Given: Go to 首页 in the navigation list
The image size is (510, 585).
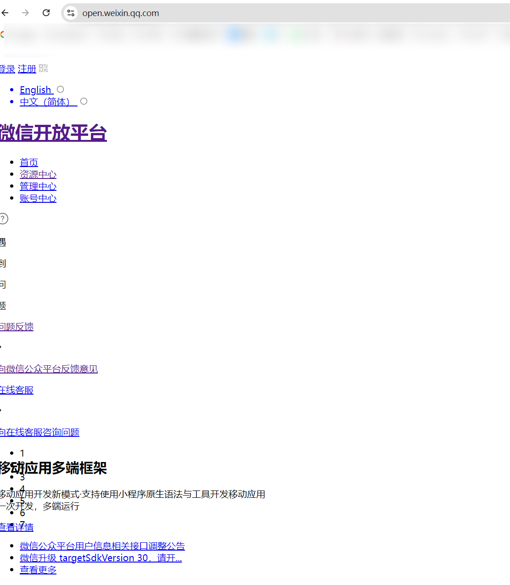Looking at the screenshot, I should coord(29,162).
